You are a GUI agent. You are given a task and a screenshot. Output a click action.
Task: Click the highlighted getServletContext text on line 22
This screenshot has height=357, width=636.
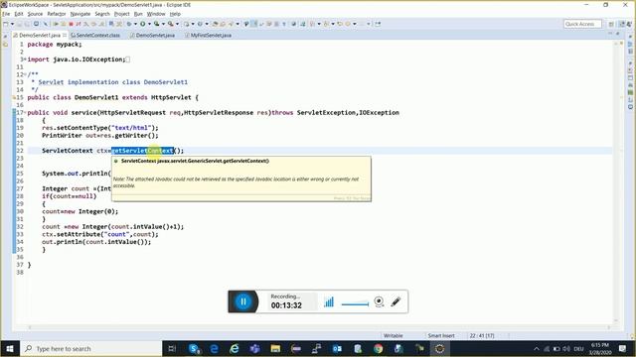click(x=143, y=151)
